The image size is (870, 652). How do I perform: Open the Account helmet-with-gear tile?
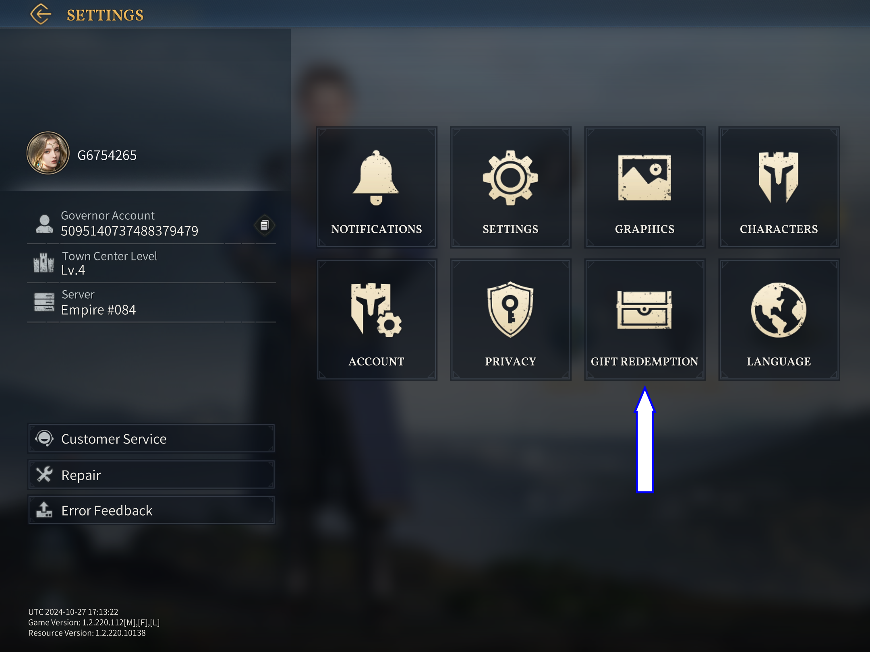377,320
